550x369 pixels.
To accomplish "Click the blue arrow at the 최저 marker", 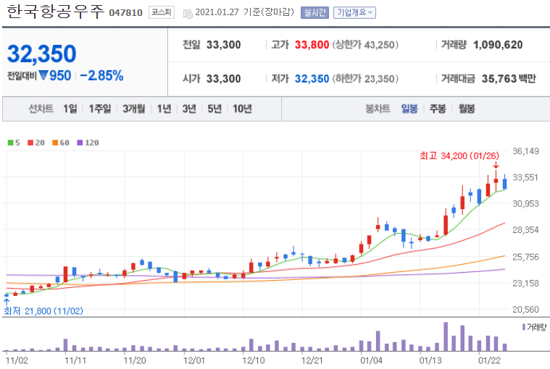I will 7,302.
